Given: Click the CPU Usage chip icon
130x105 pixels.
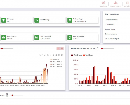Looking at the screenshot, I should pos(3,20).
